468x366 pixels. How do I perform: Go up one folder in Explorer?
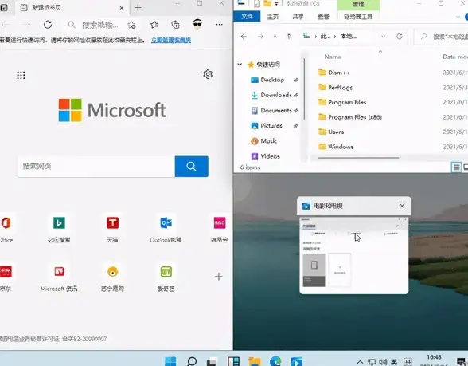[x=289, y=37]
